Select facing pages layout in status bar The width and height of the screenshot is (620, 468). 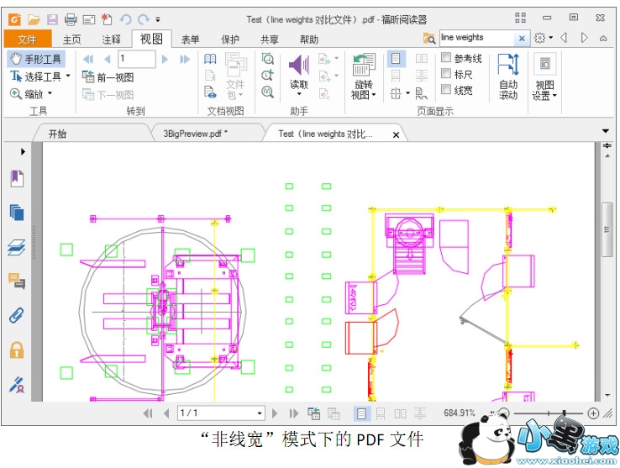coord(400,413)
